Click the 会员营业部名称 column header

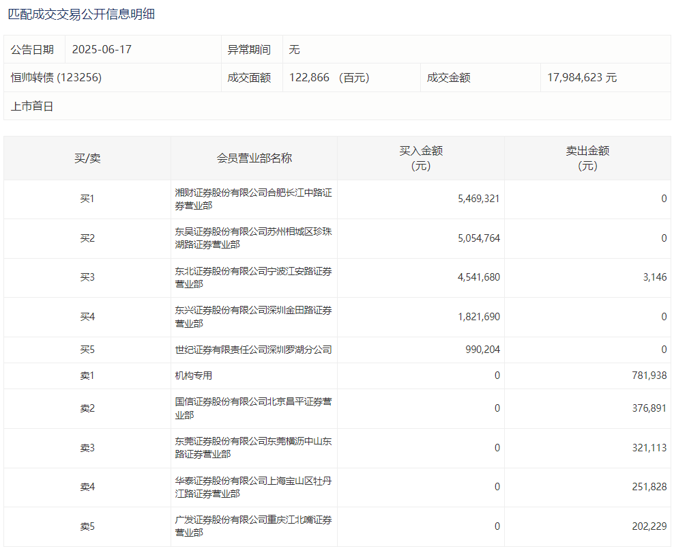[254, 158]
